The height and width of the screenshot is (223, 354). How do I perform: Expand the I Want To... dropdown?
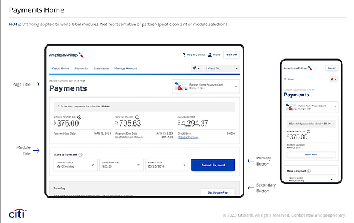click(222, 68)
